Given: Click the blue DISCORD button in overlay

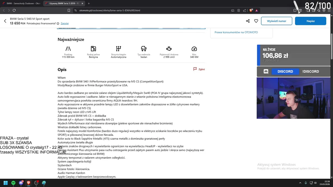Looking at the screenshot, I should click(285, 71).
